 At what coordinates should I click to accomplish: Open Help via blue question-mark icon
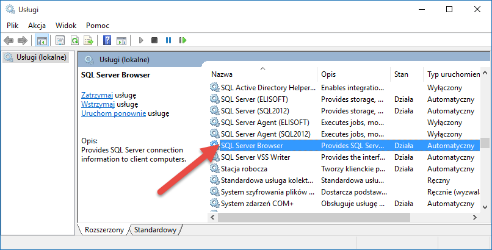107,41
